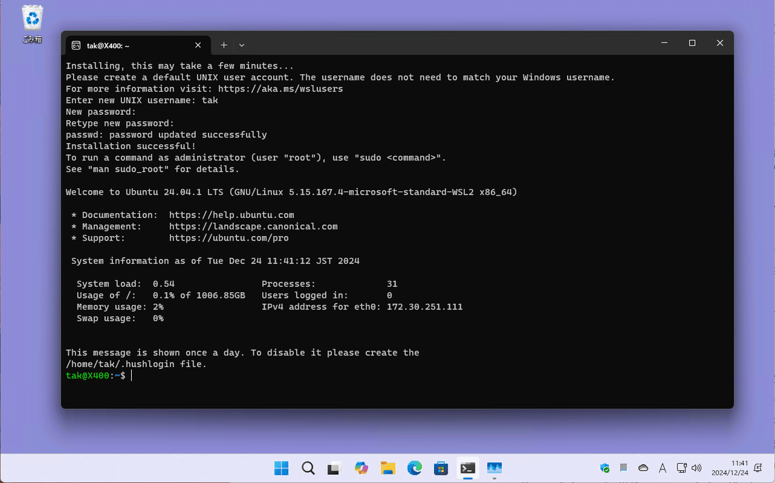Click the tak@X400 shell prompt line

(99, 376)
